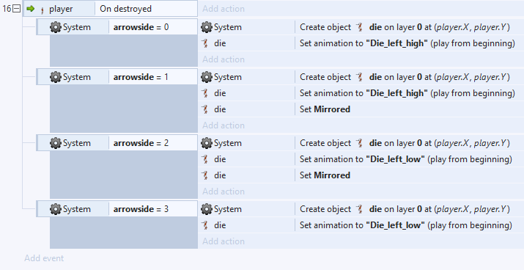Click Add action next to On destroyed
This screenshot has height=270, width=524.
click(224, 9)
